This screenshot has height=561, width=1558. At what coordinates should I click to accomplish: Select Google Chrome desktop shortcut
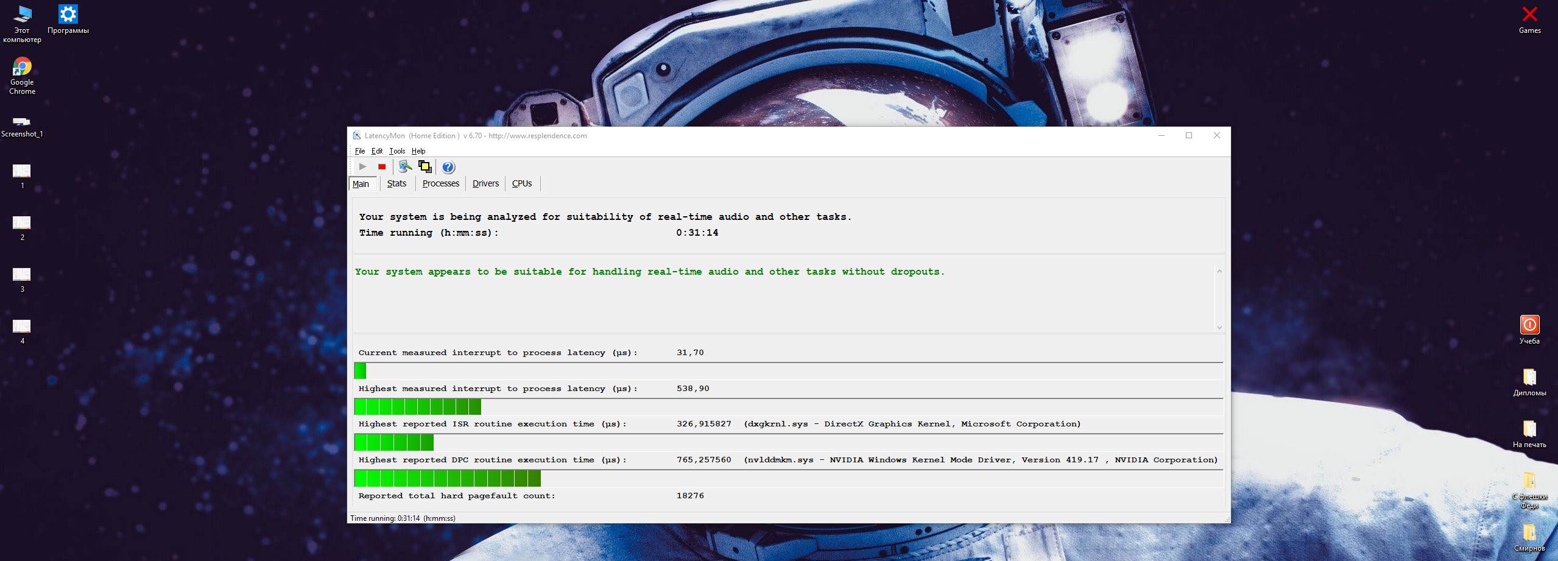23,76
